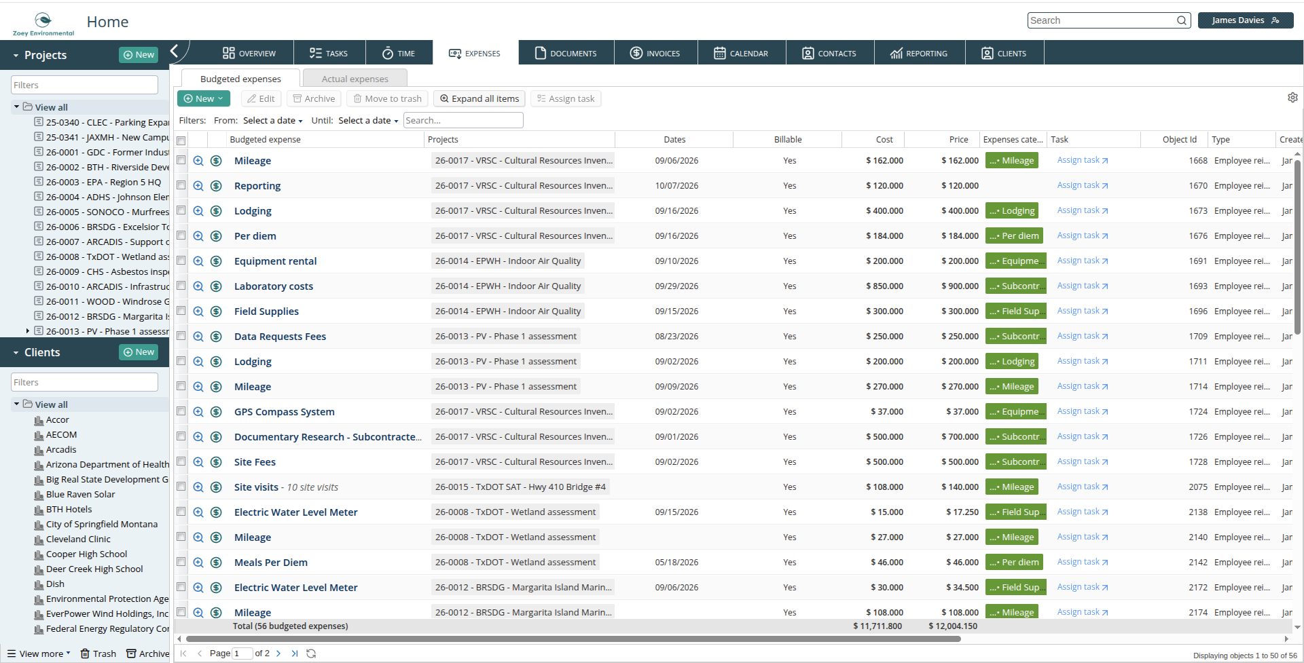Screen dimensions: 1304x663
Task: Open the green New dropdown in expenses toolbar
Action: pos(204,98)
